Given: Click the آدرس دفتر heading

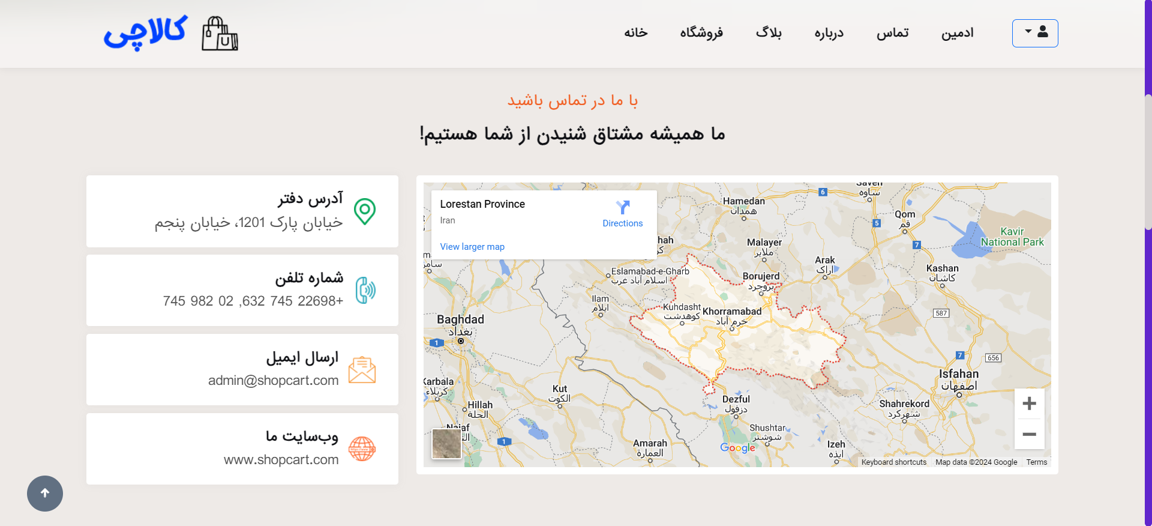Looking at the screenshot, I should tap(310, 199).
